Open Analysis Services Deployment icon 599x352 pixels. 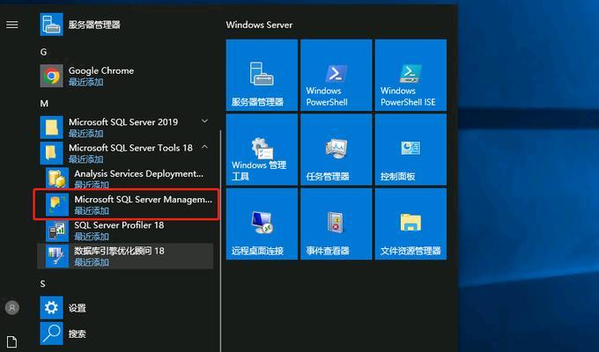[57, 179]
